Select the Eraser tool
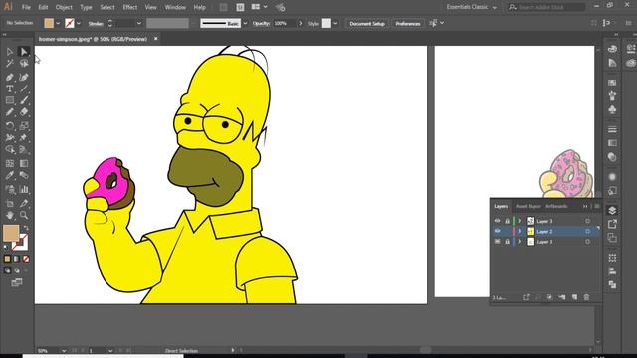The height and width of the screenshot is (358, 637). pos(24,112)
